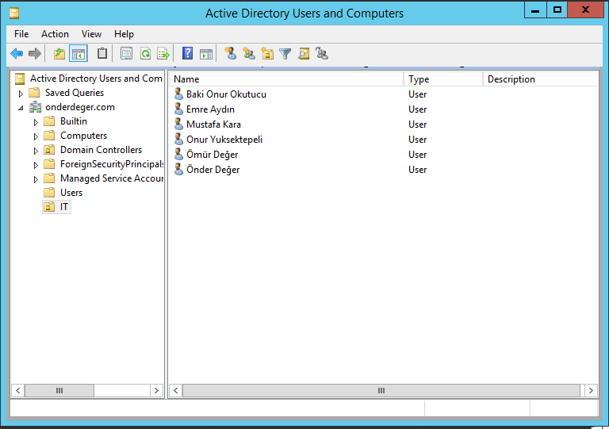Click the onderdeger.com domain icon
The height and width of the screenshot is (429, 609).
coord(36,107)
